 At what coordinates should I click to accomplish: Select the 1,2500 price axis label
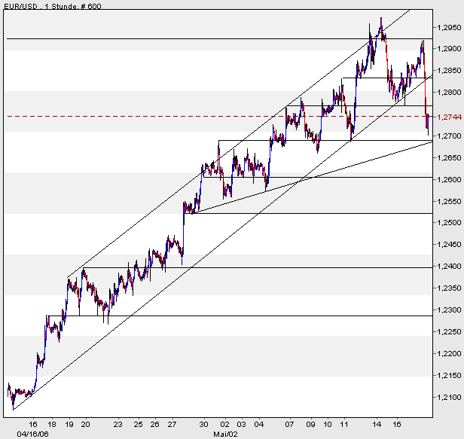(x=449, y=222)
